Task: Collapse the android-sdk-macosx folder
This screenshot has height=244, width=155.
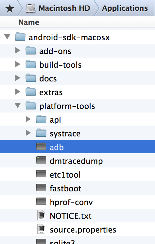Action: tap(7, 37)
